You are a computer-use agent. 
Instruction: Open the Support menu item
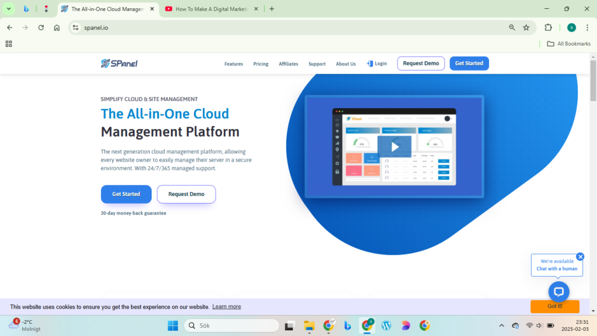click(x=317, y=64)
